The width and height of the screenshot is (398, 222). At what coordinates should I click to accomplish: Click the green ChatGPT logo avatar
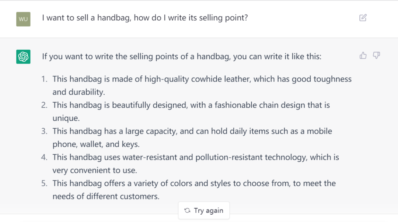(x=23, y=57)
